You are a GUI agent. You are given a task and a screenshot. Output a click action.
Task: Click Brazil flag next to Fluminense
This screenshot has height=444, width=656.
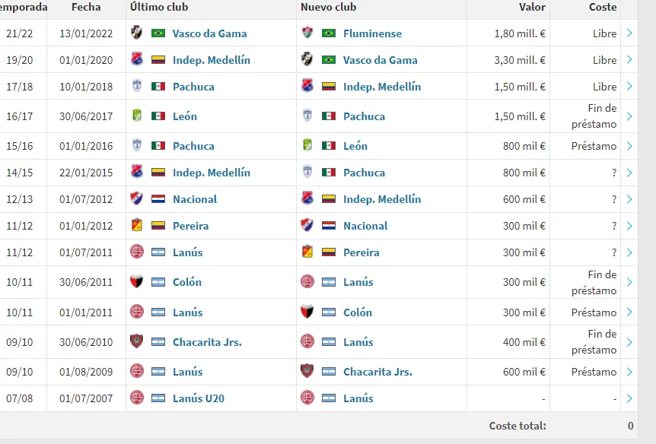(x=329, y=33)
